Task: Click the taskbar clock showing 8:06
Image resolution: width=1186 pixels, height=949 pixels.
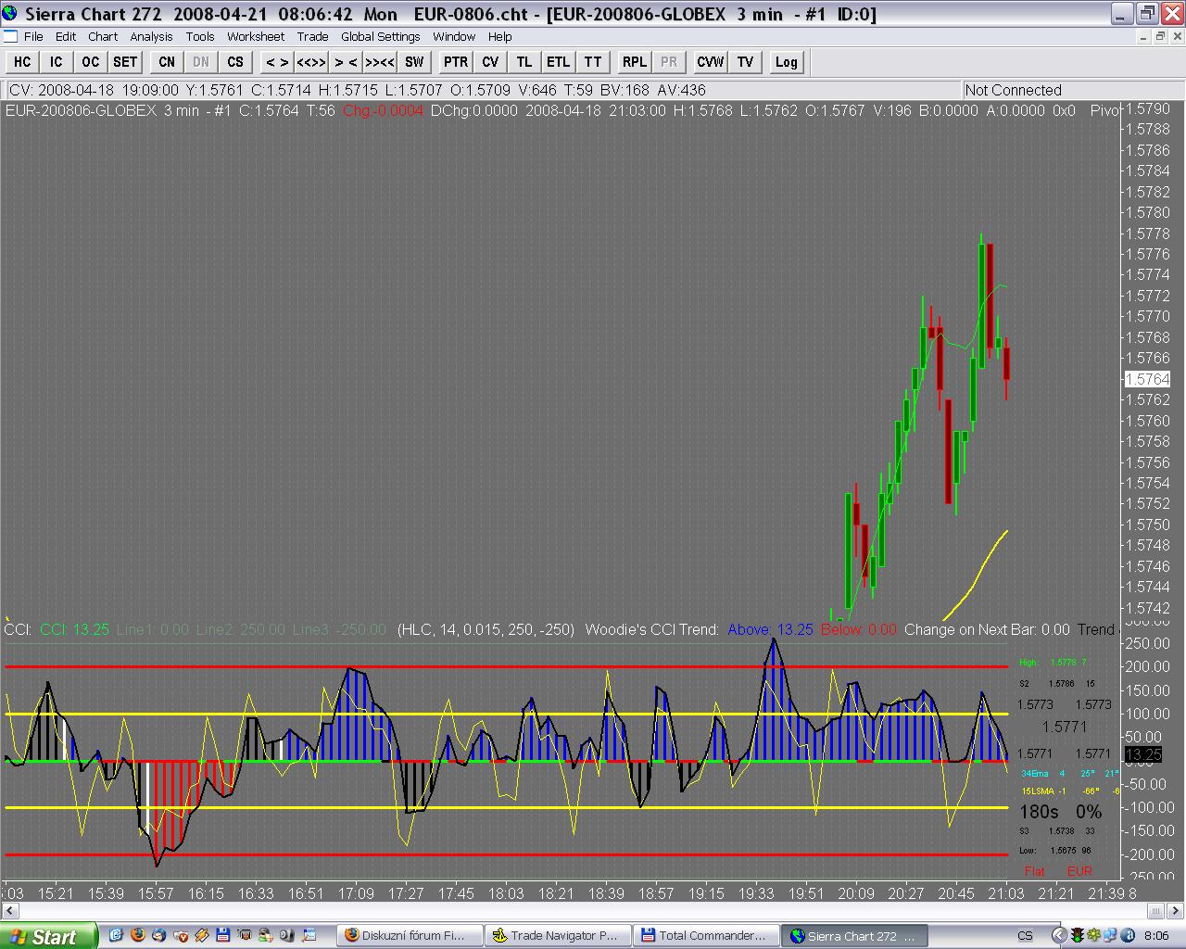Action: pyautogui.click(x=1156, y=935)
